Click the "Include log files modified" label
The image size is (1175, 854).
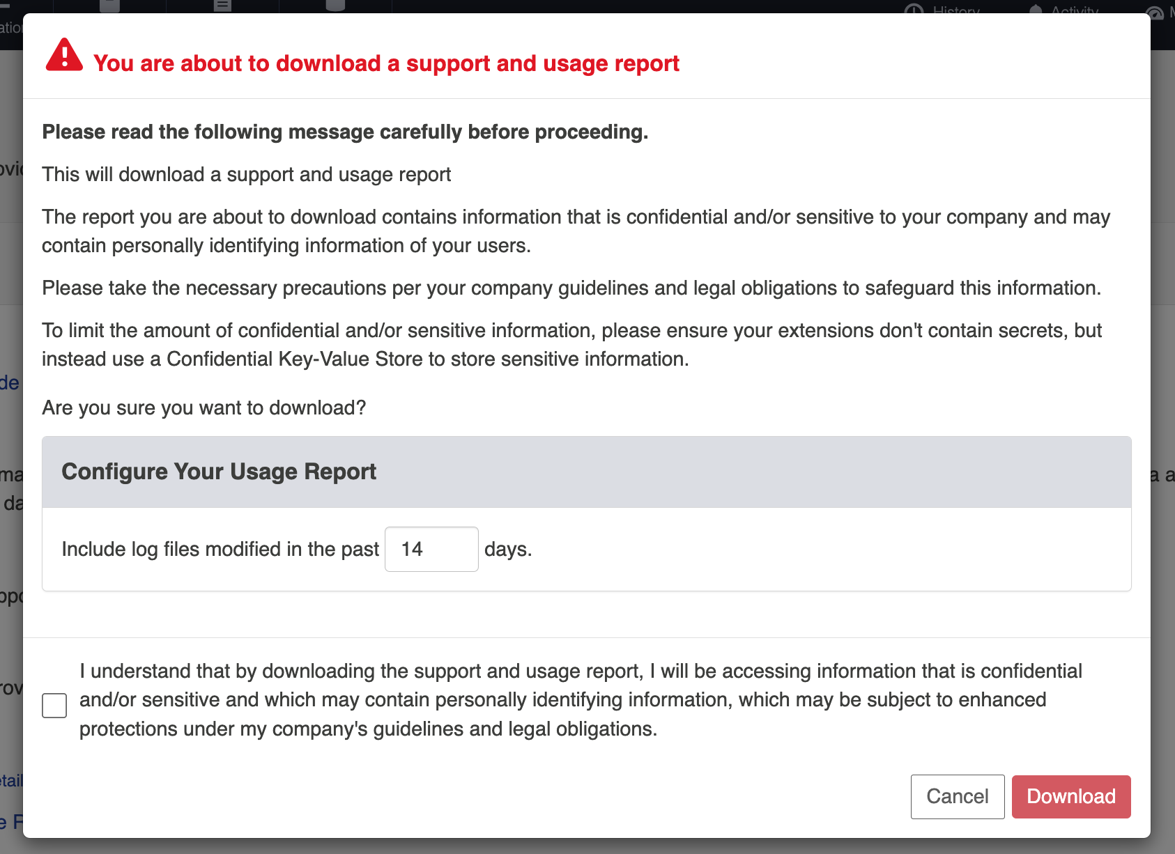coord(220,550)
